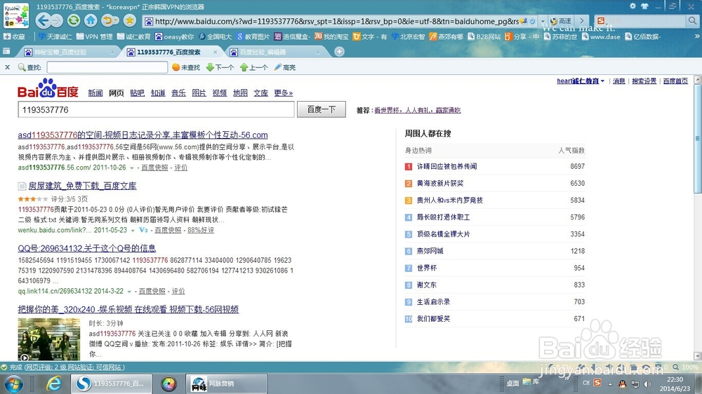The image size is (702, 394).
Task: Open the 房屋建筑_免费下载_百度文库 result
Action: click(x=82, y=186)
